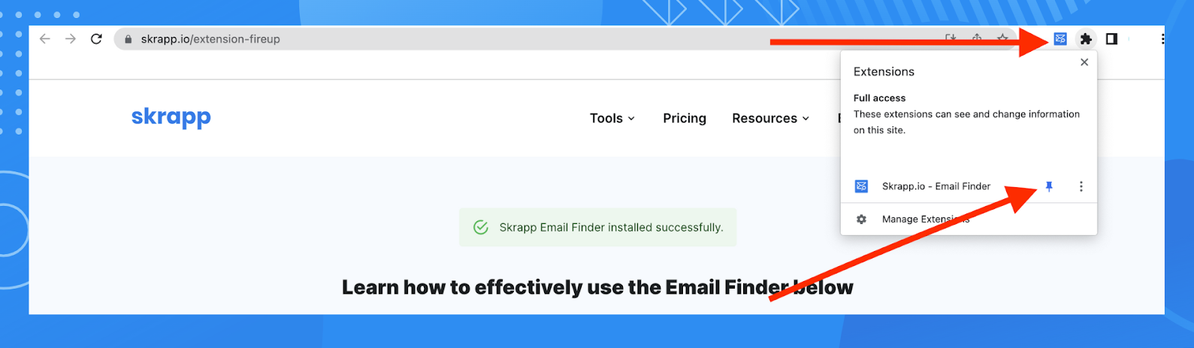1194x348 pixels.
Task: Bookmark this page with the star icon
Action: 1002,38
